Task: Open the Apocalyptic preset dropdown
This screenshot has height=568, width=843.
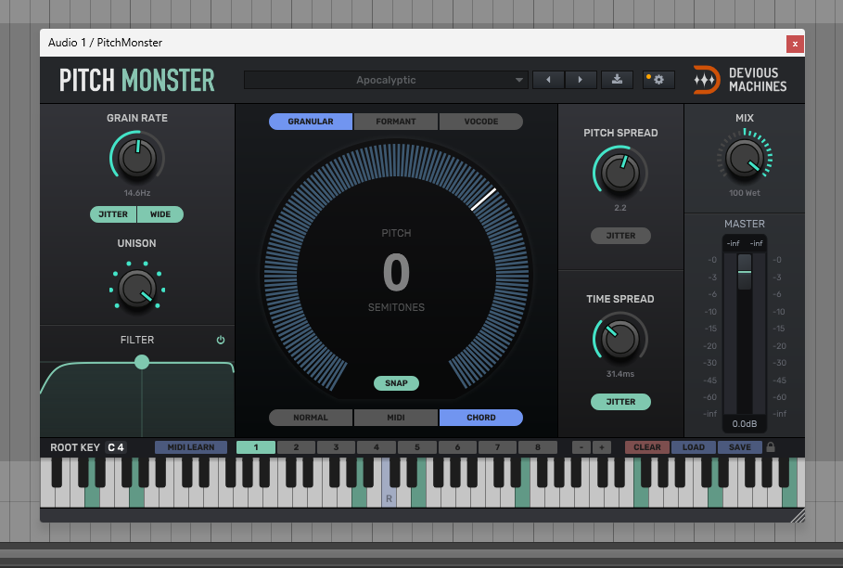Action: coord(386,80)
